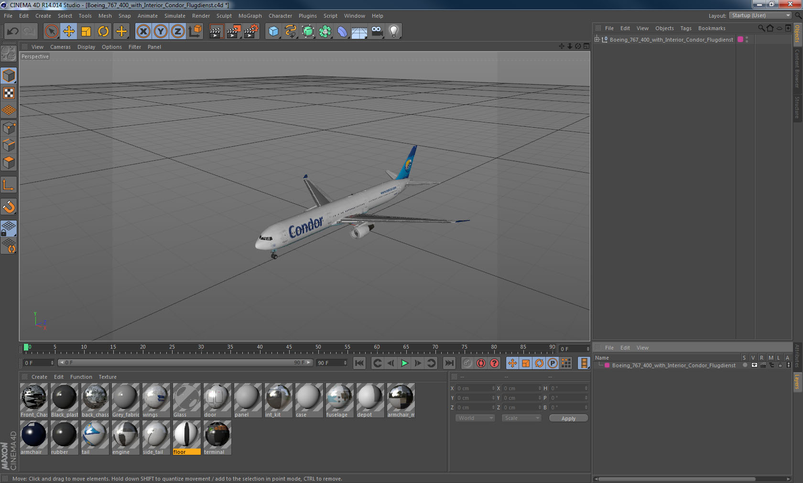Select the floor material
The width and height of the screenshot is (803, 483).
click(186, 438)
